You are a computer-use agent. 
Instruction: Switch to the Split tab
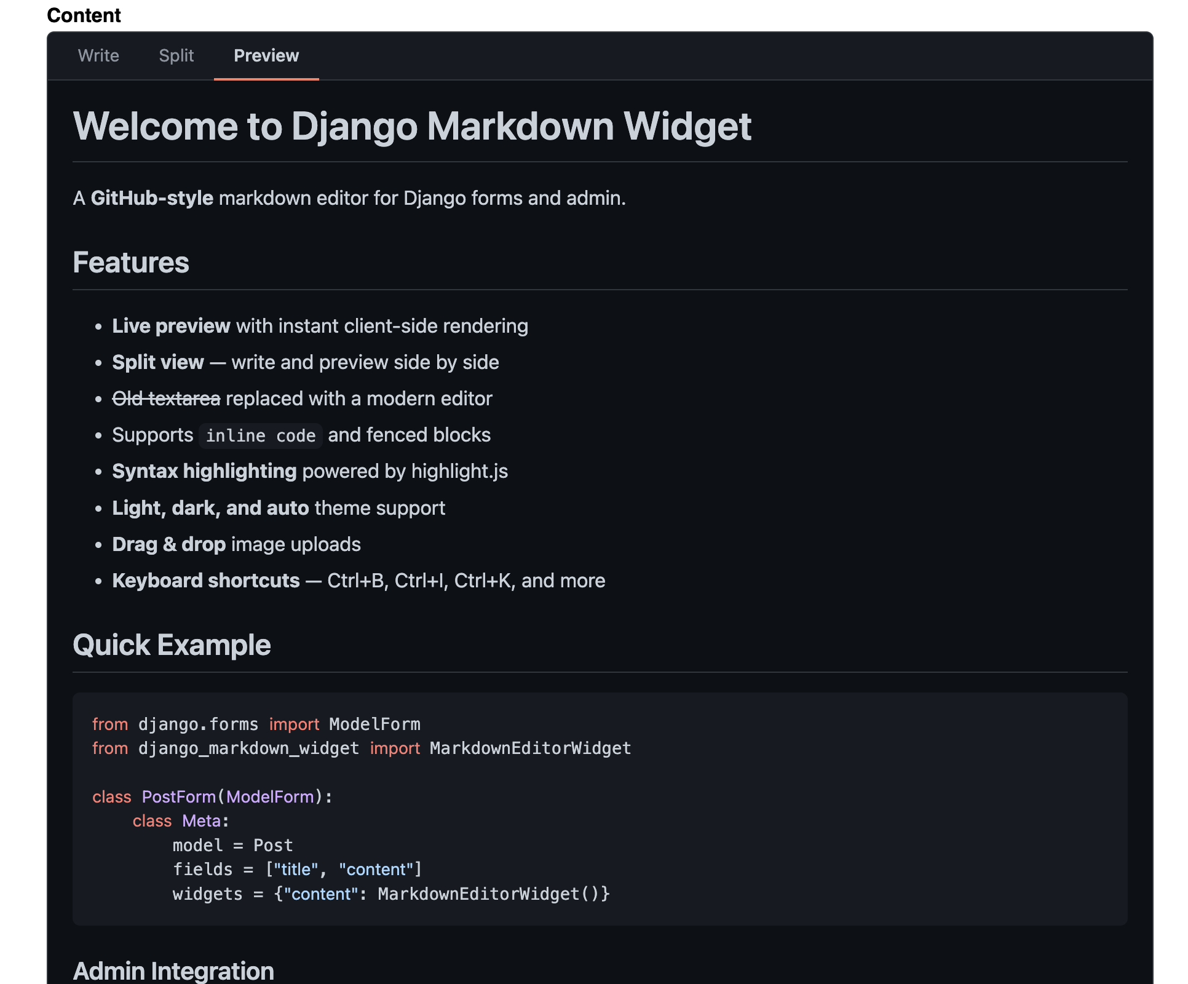tap(176, 56)
